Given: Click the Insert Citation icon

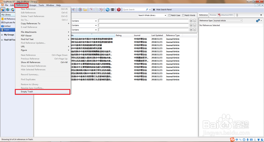Looking at the screenshot, I should pos(91,9).
